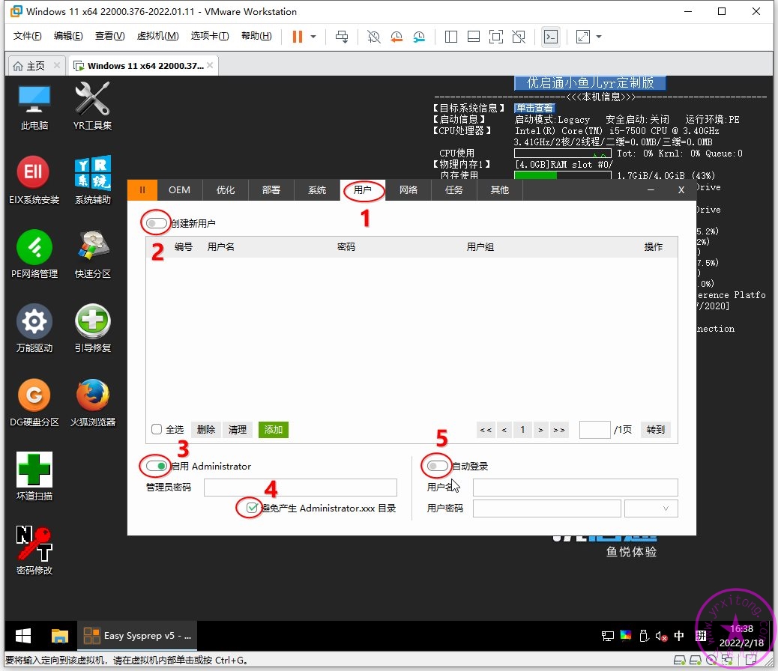Click the VMware pause virtual machine icon

coord(298,37)
